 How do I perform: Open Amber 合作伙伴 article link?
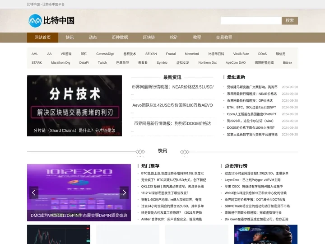[172, 219]
